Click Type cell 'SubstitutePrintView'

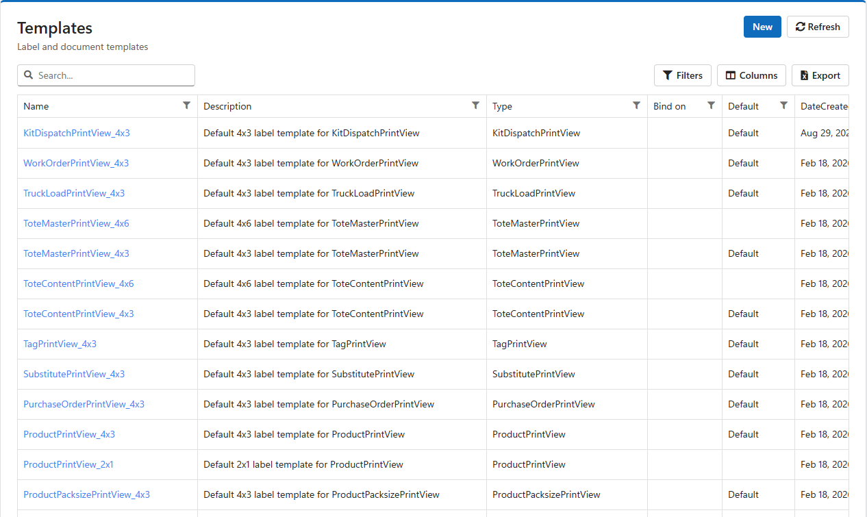[x=533, y=374]
